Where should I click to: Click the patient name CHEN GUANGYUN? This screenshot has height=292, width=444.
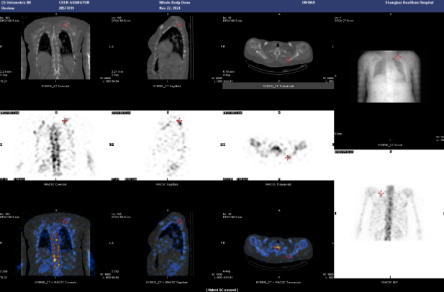74,3
